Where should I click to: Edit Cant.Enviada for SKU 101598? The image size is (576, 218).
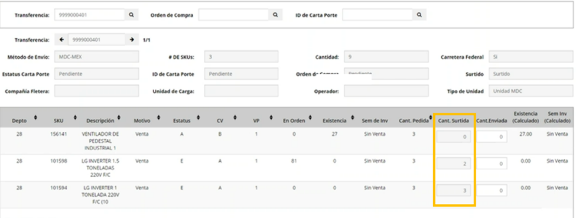click(x=492, y=164)
